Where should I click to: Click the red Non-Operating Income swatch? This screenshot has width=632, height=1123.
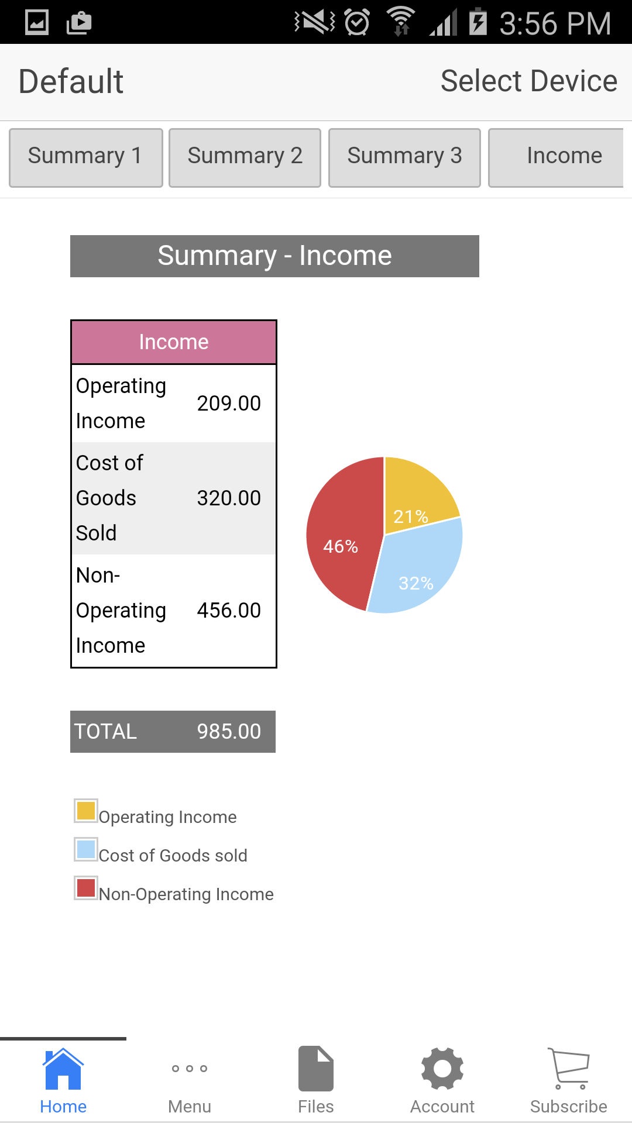85,890
